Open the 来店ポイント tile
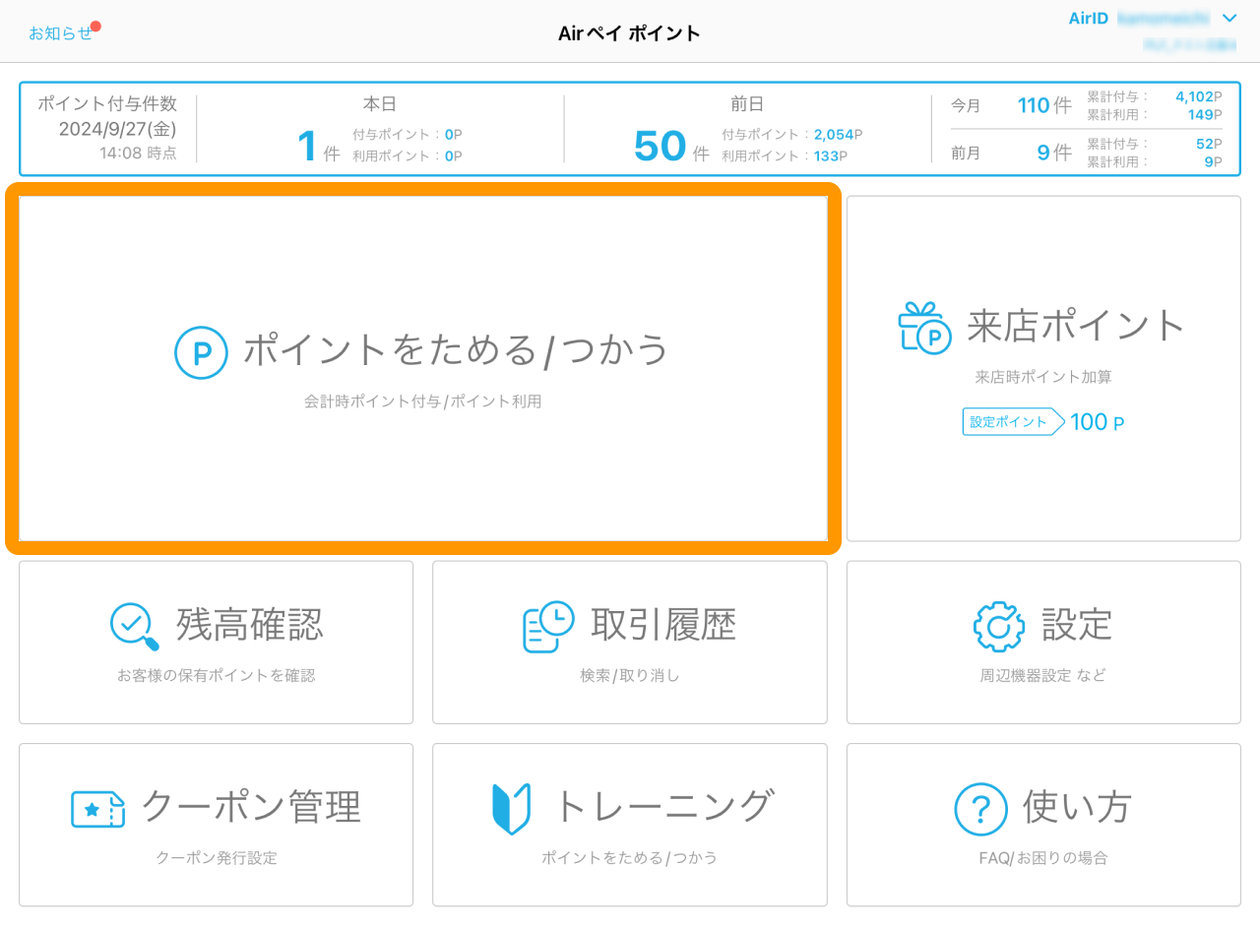Viewport: 1260px width, 926px height. coord(1043,368)
